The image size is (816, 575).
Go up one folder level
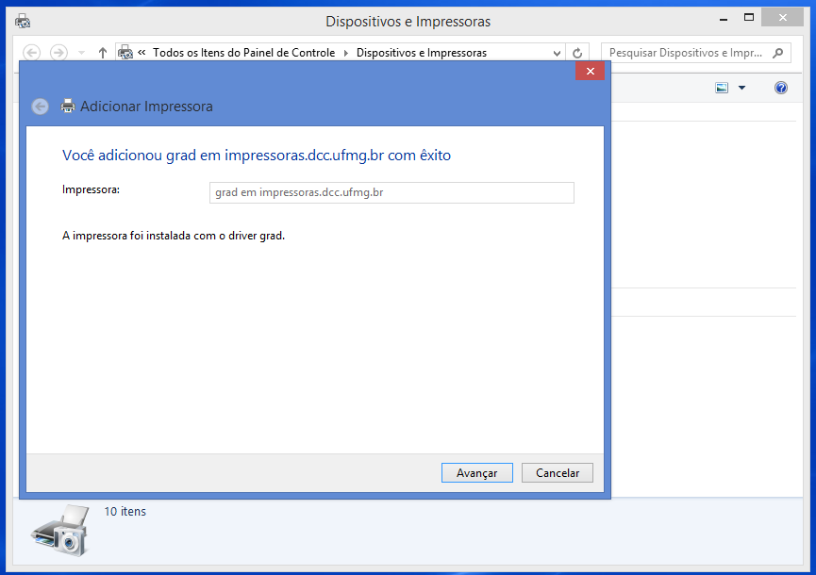click(103, 53)
